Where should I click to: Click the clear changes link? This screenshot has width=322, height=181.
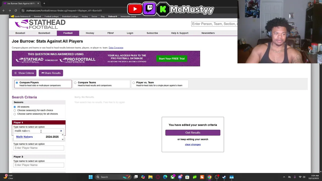(x=193, y=145)
